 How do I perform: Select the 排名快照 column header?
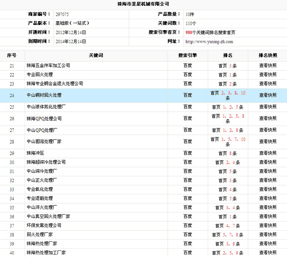click(268, 55)
